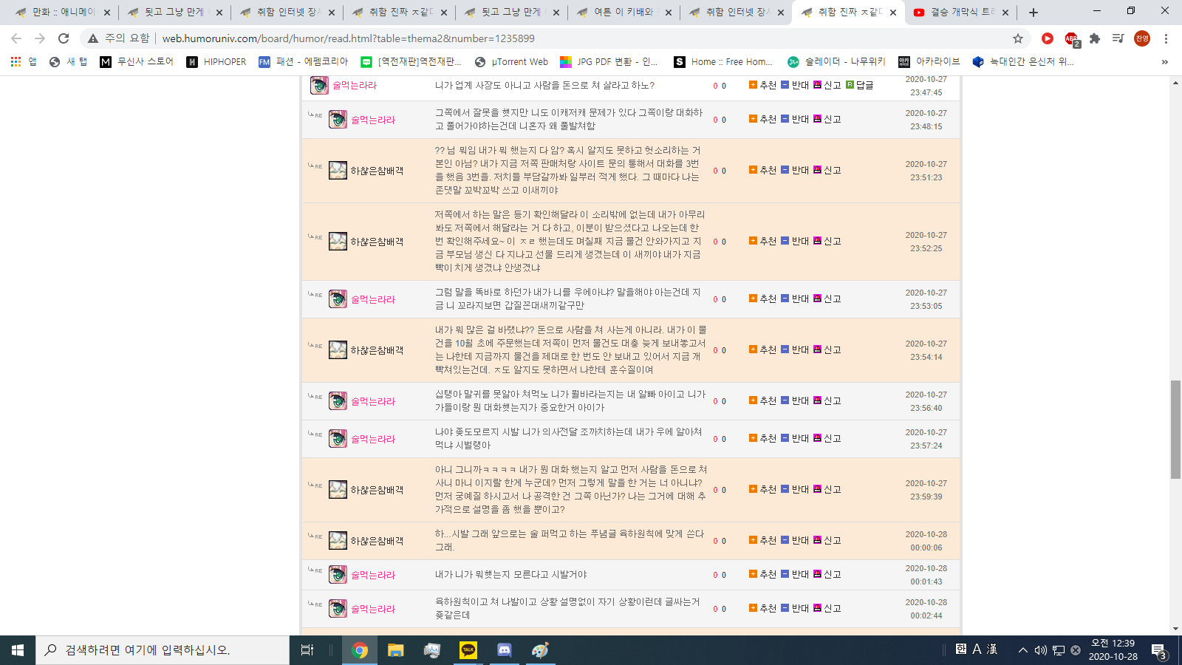Click the volume icon in system tray

point(1041,650)
